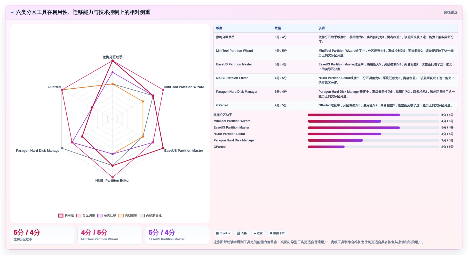Click the 2分 / 5分 value beside GParted bar

[447, 147]
